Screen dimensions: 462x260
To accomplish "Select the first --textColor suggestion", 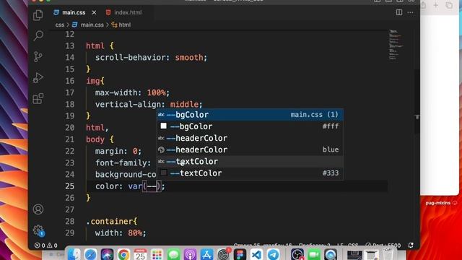I will point(250,162).
